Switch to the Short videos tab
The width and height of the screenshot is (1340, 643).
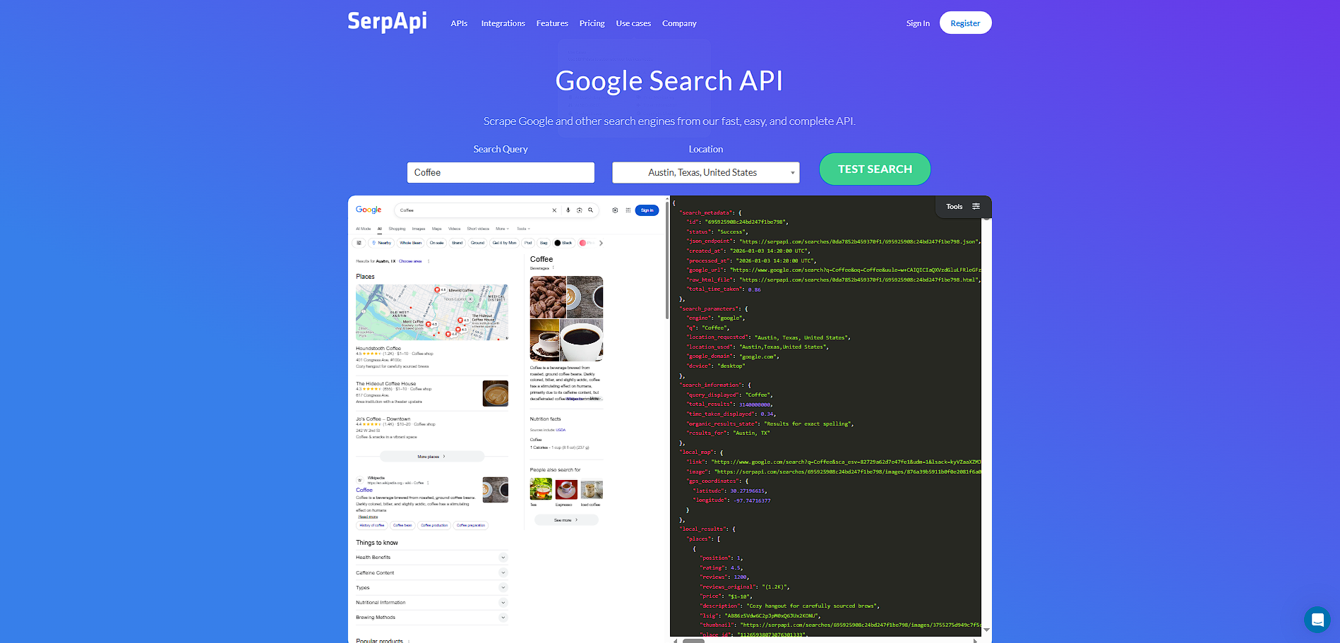(x=478, y=229)
